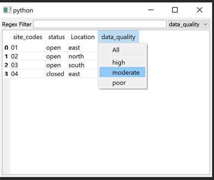214x180 pixels.
Task: Click the site code cell '04'
Action: click(x=28, y=74)
